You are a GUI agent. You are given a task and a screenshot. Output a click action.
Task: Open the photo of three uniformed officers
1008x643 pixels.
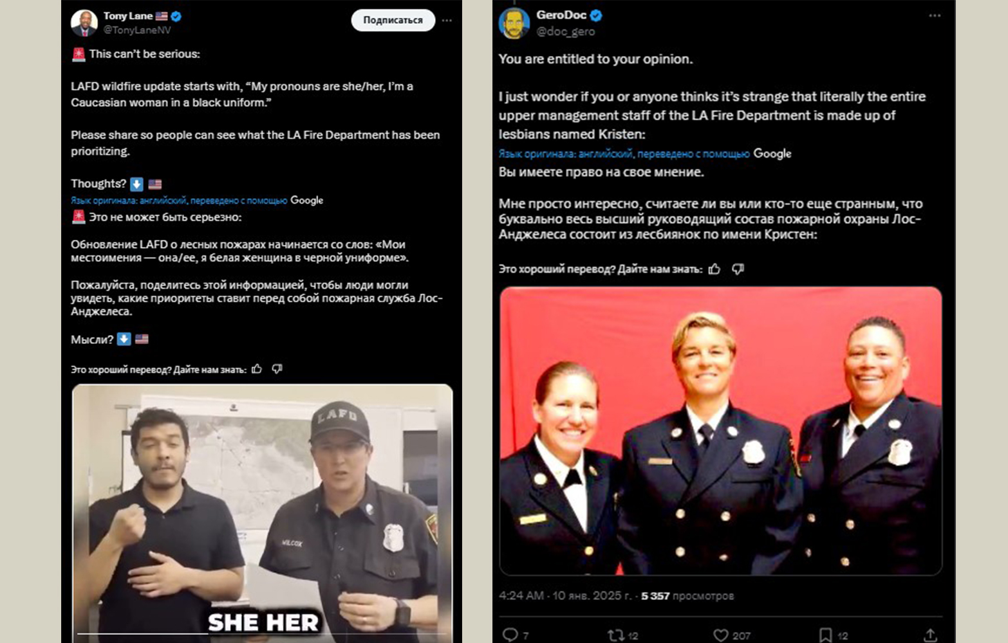[x=721, y=431]
